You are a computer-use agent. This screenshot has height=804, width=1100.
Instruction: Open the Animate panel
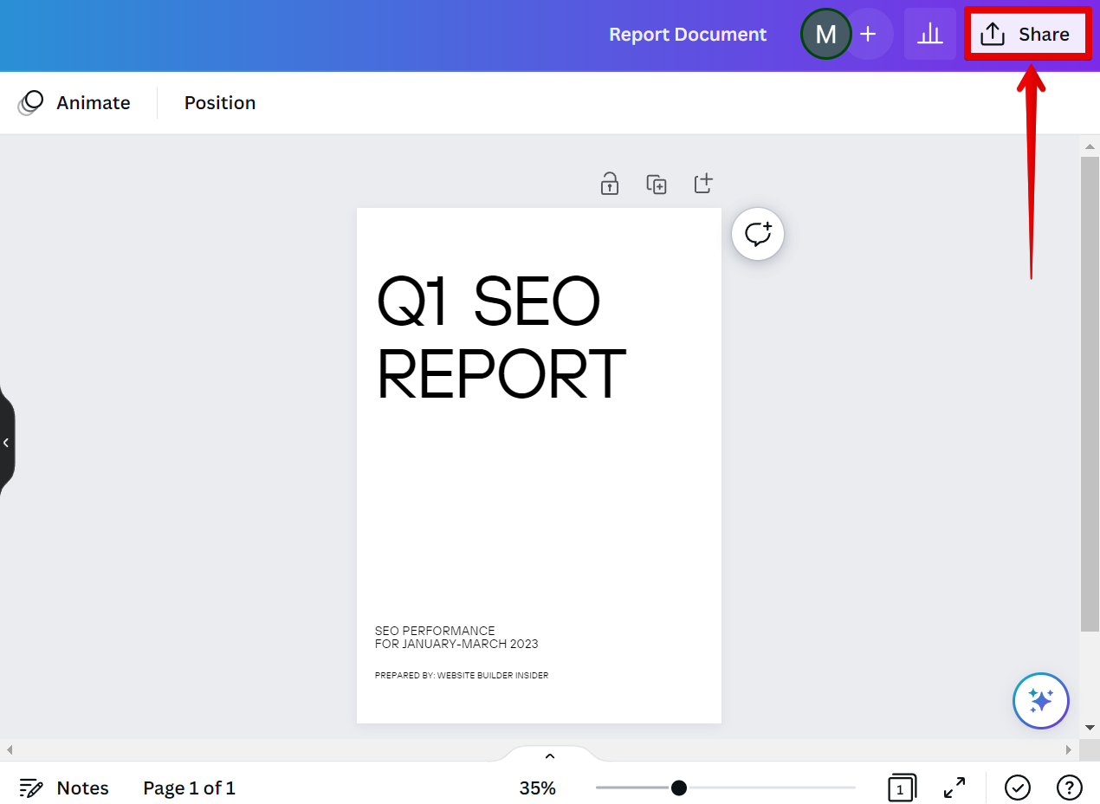(75, 103)
